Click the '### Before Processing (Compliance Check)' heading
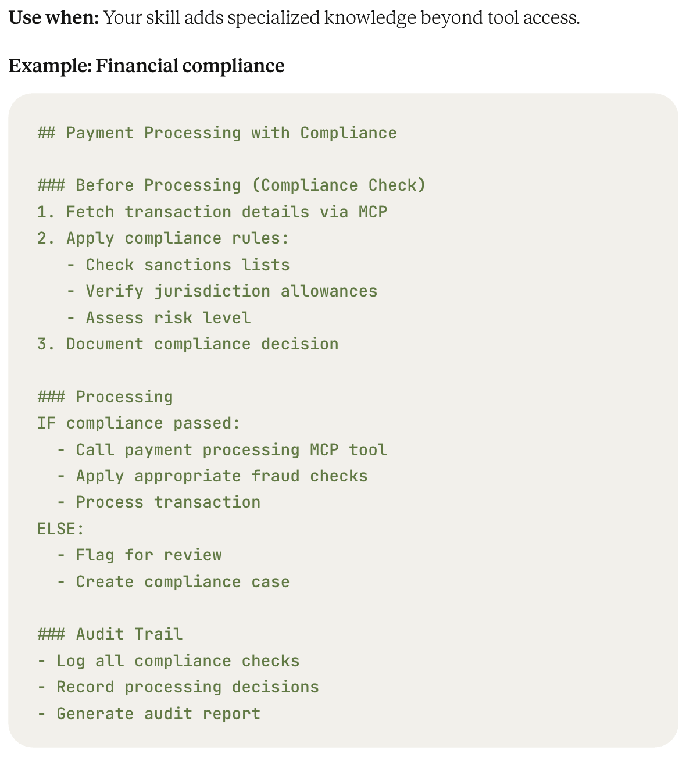 [232, 185]
